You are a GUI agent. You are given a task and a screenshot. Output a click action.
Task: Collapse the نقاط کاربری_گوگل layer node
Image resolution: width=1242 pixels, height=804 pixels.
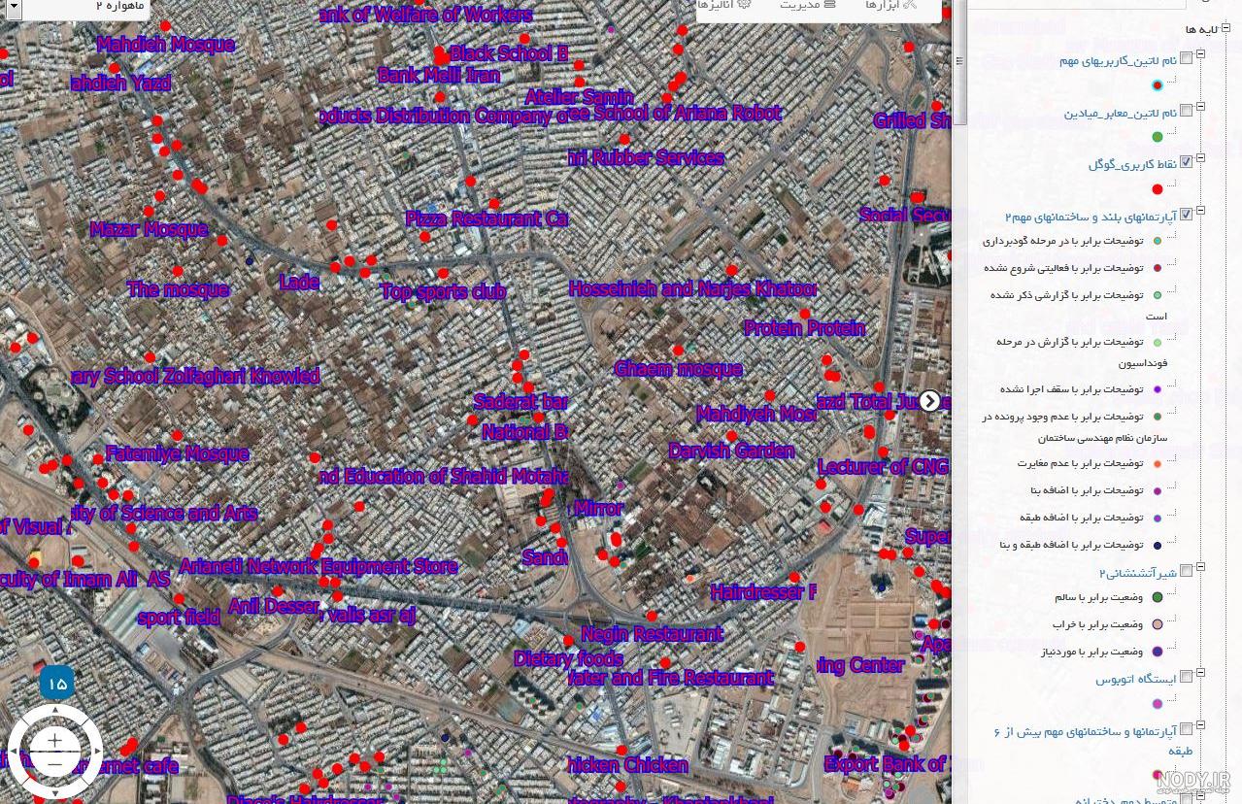pyautogui.click(x=1200, y=157)
